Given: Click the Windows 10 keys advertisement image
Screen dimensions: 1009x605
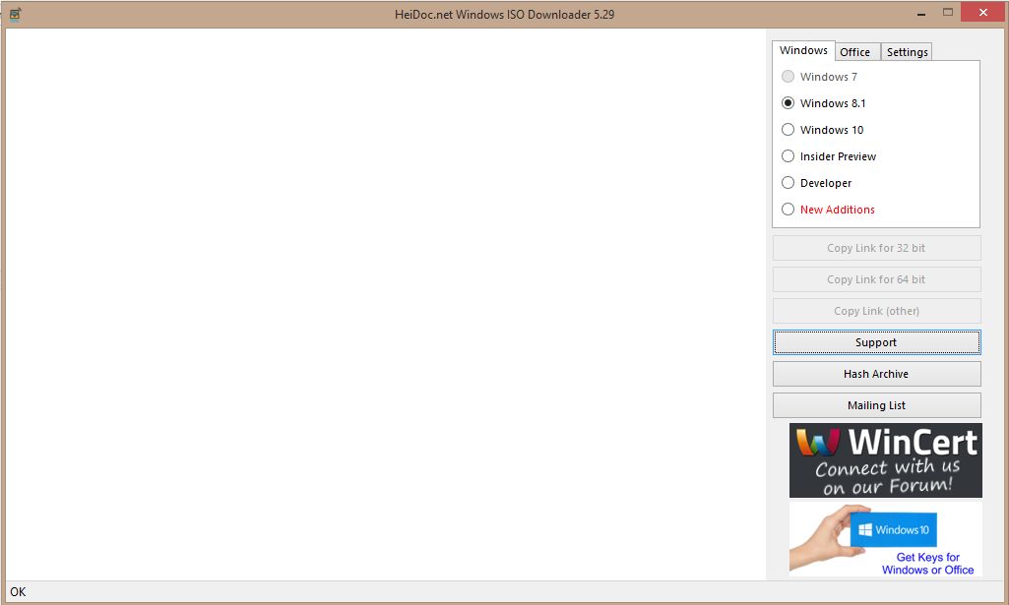Looking at the screenshot, I should pos(885,539).
